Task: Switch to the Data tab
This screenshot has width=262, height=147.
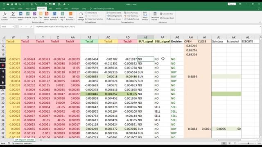Action: (50, 9)
